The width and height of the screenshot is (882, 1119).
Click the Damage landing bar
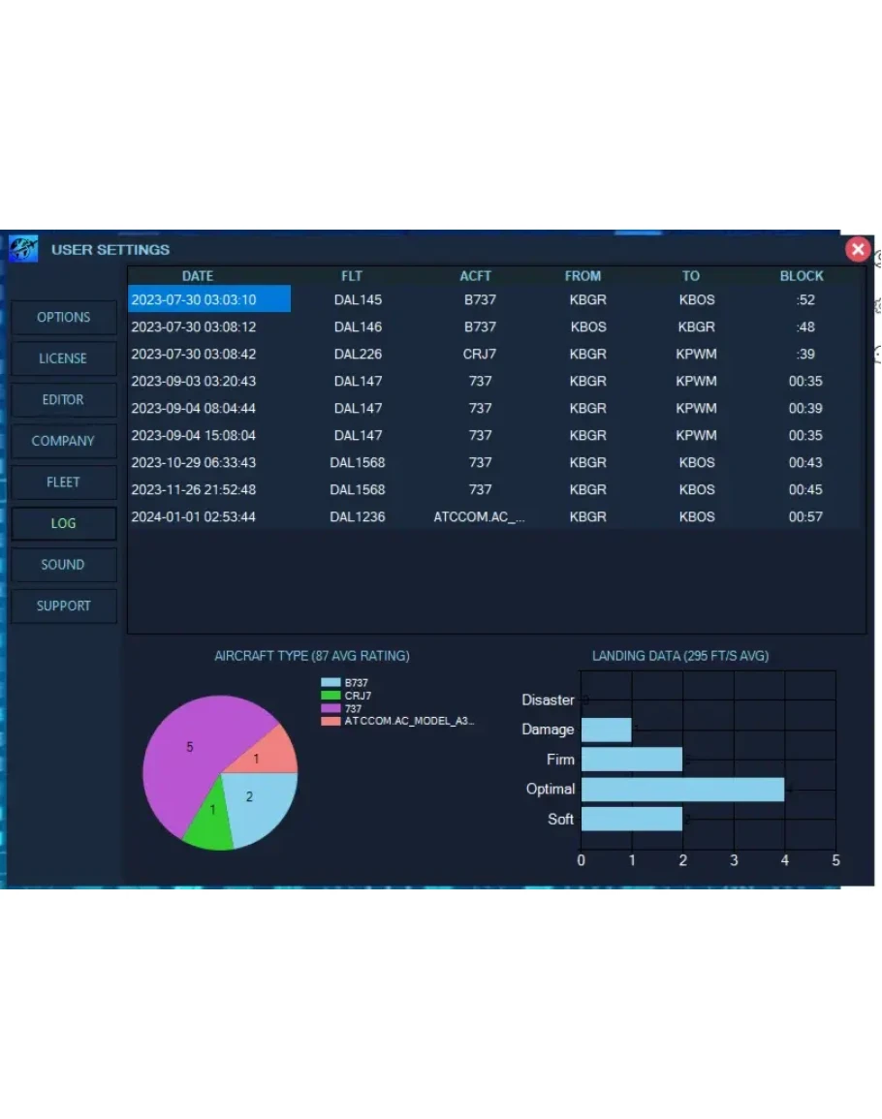pyautogui.click(x=606, y=730)
